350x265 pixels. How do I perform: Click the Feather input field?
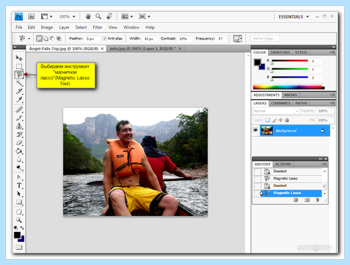click(x=92, y=38)
